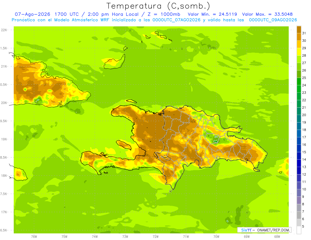Click the '76W' longitude axis label
The image size is (311, 240).
tap(34, 237)
